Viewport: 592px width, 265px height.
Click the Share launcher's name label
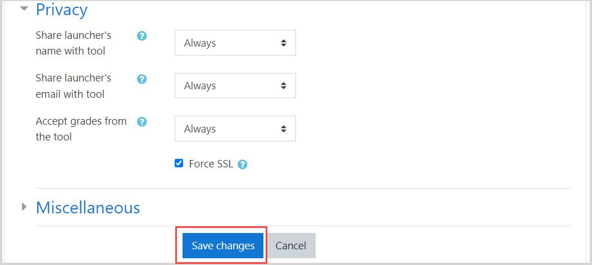[x=74, y=43]
